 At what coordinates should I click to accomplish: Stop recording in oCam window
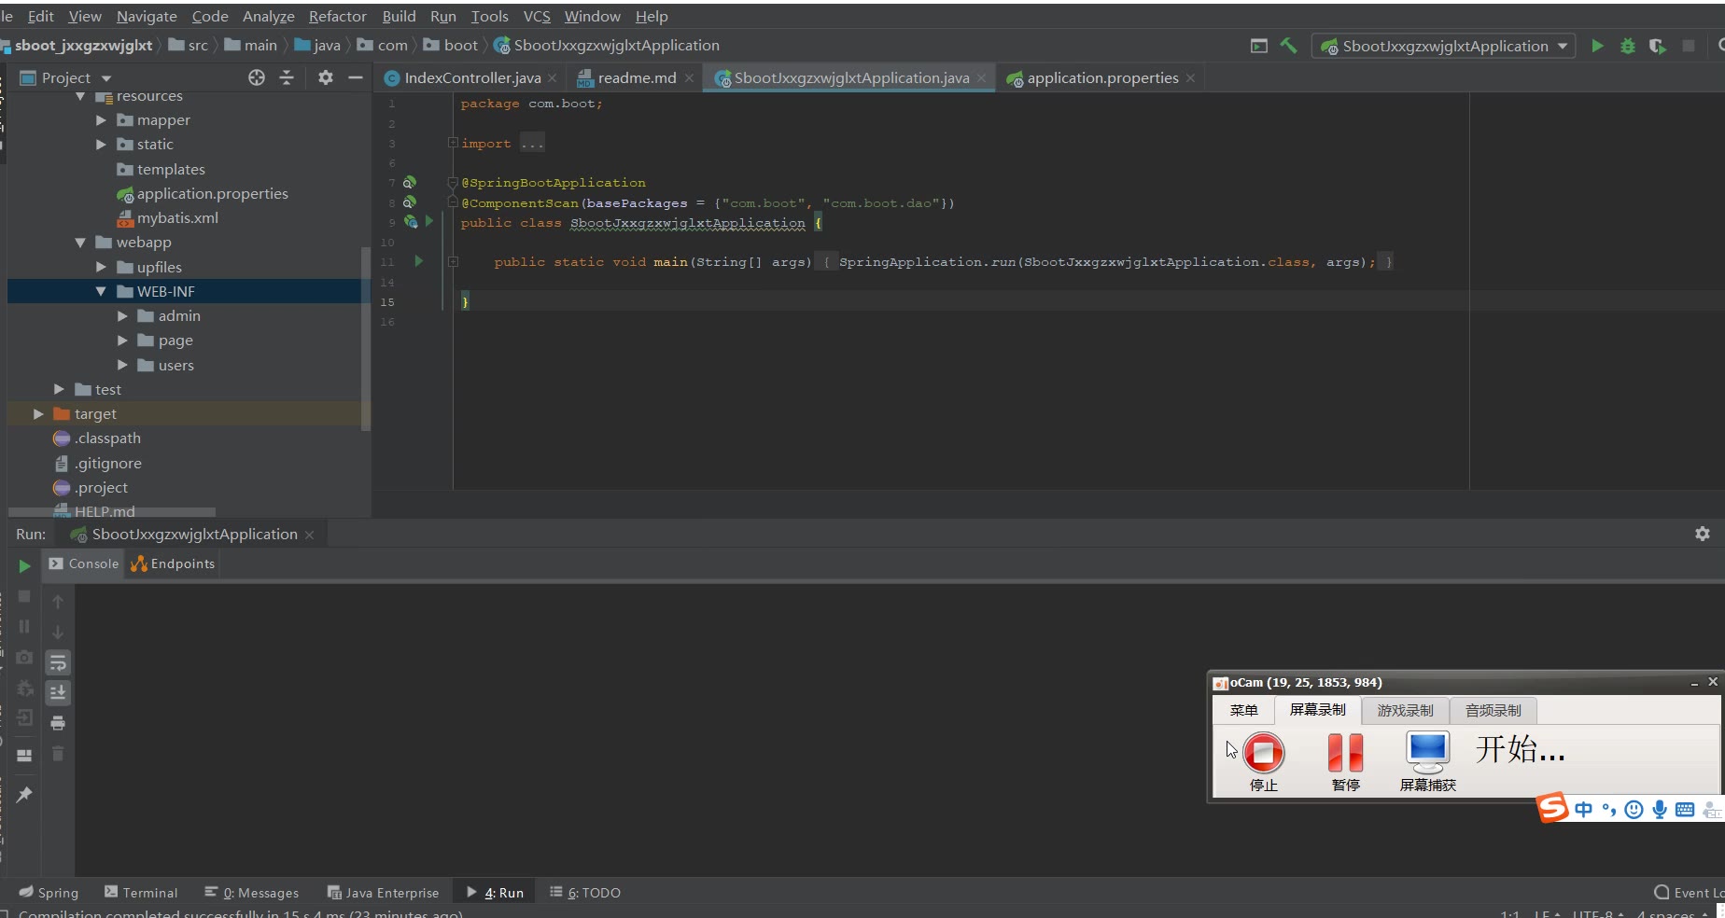coord(1264,753)
